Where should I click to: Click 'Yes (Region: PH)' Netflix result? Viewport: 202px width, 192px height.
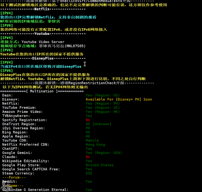click(x=103, y=104)
